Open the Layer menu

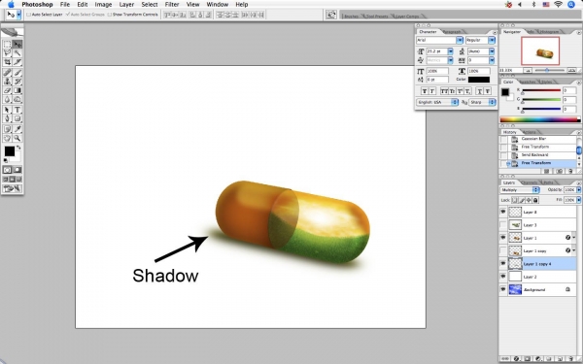coord(126,5)
